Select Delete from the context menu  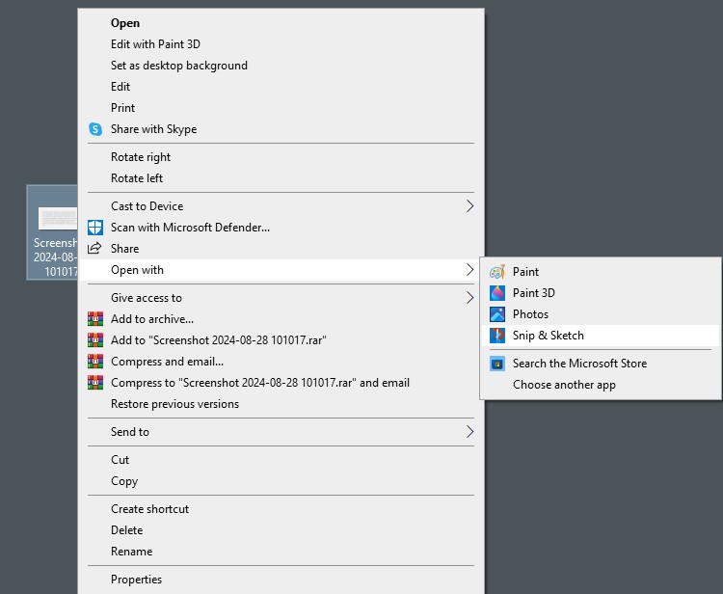tap(281, 530)
